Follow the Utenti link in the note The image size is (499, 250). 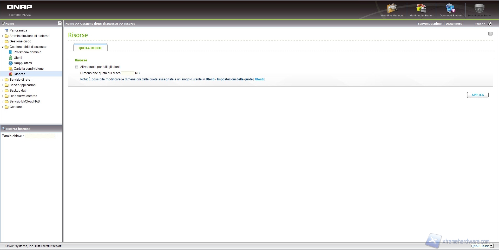click(259, 79)
